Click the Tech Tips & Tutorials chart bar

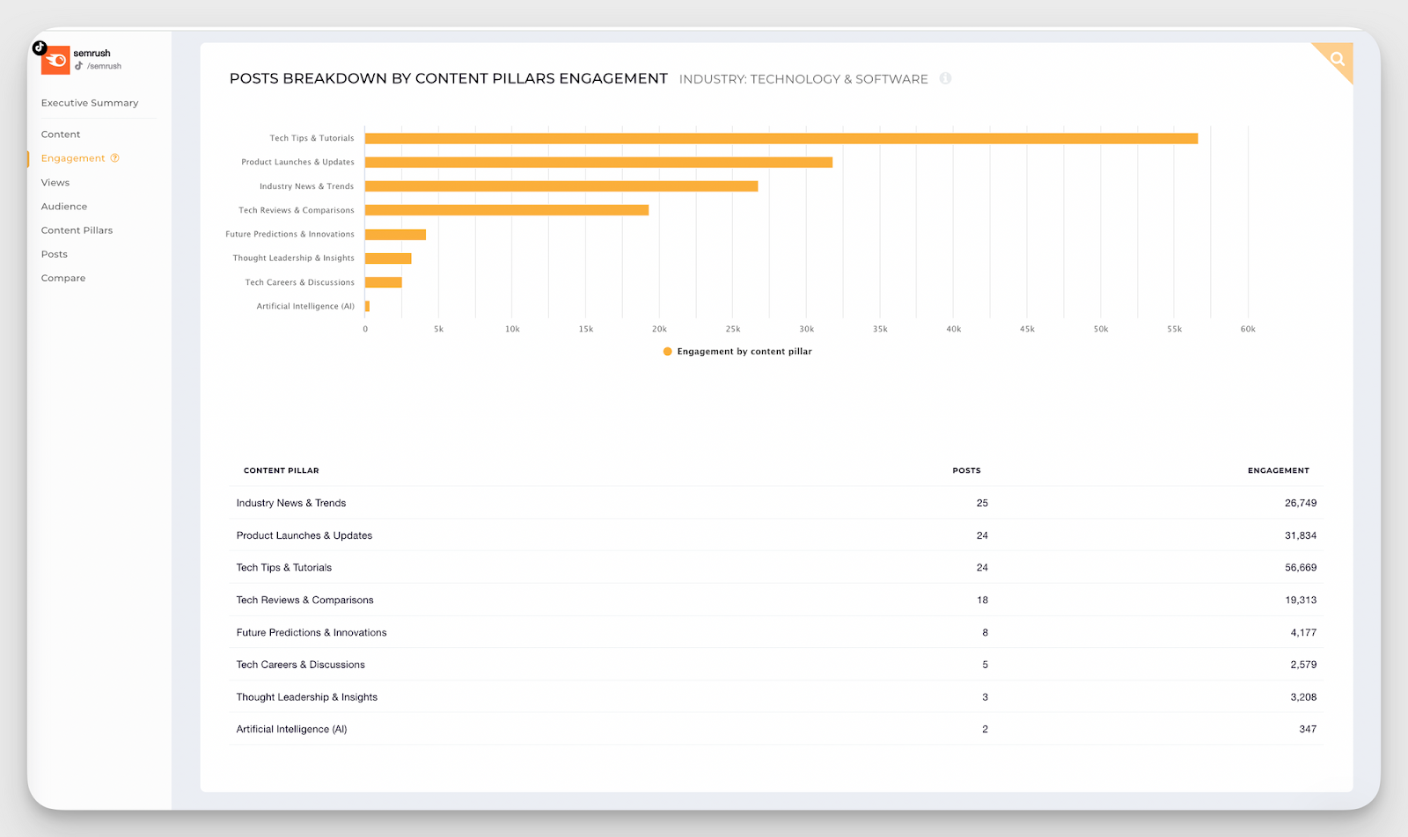point(781,137)
